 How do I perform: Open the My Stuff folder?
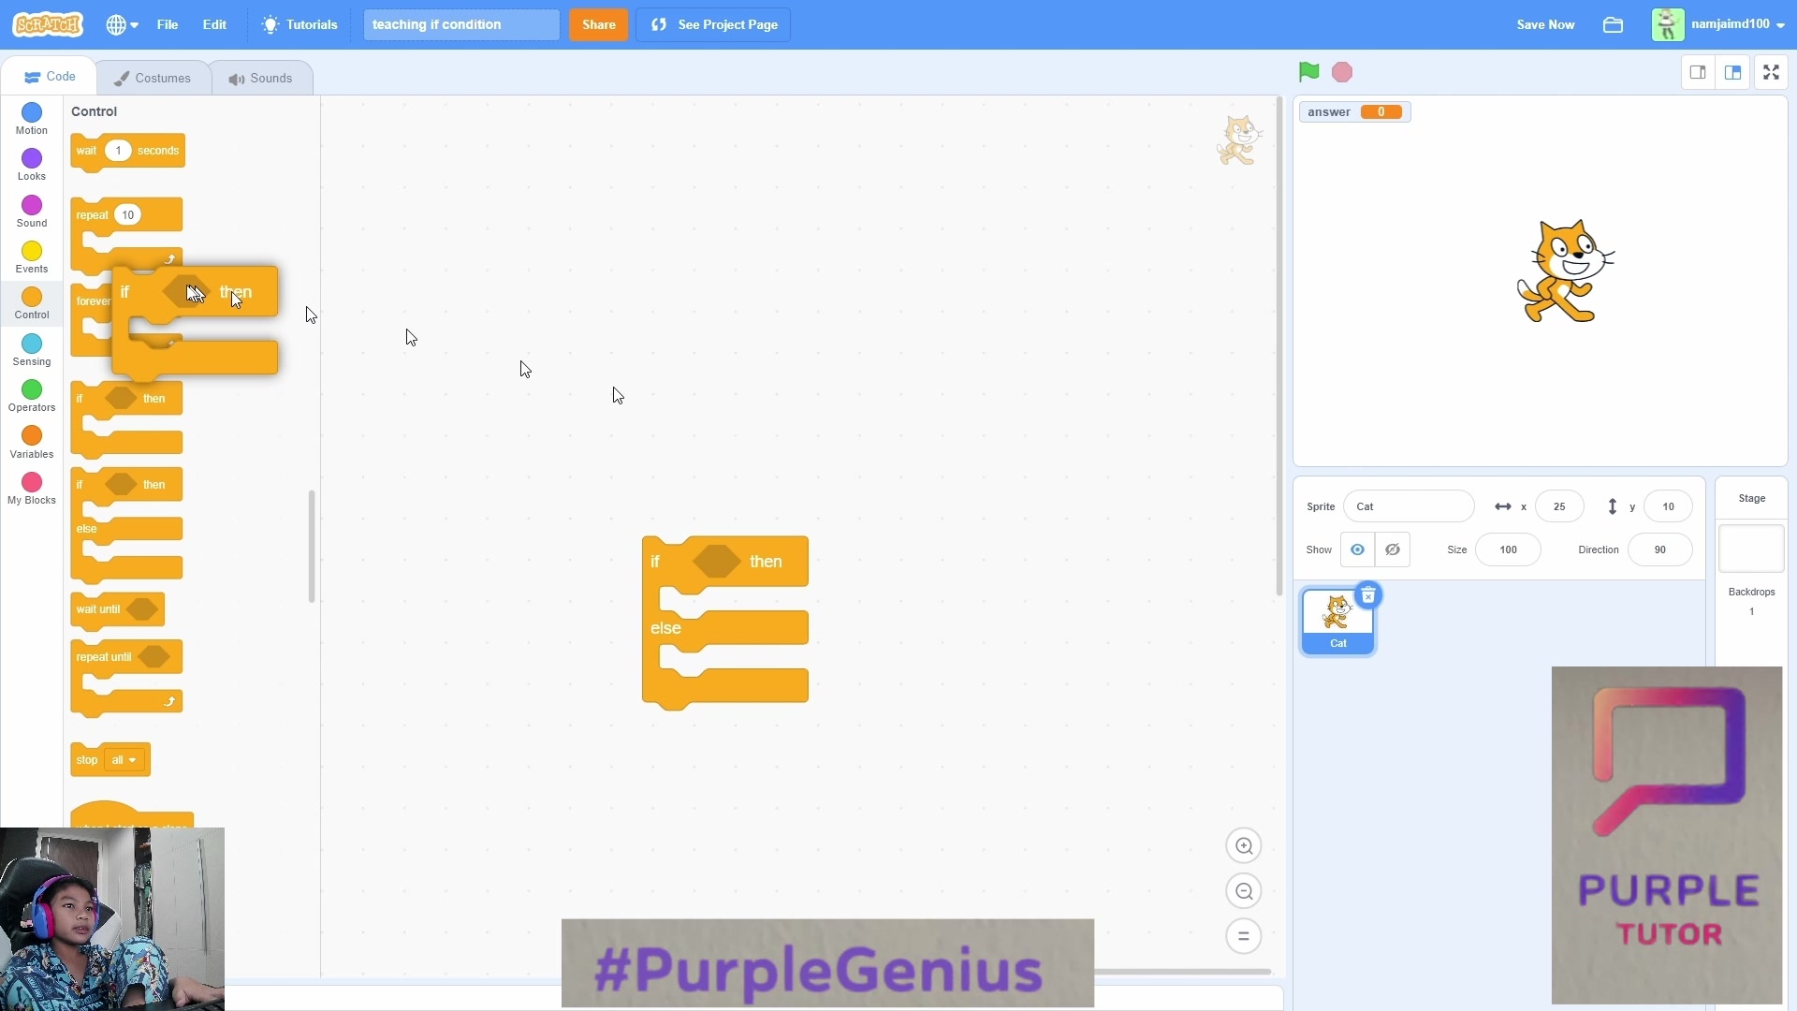(x=1613, y=24)
